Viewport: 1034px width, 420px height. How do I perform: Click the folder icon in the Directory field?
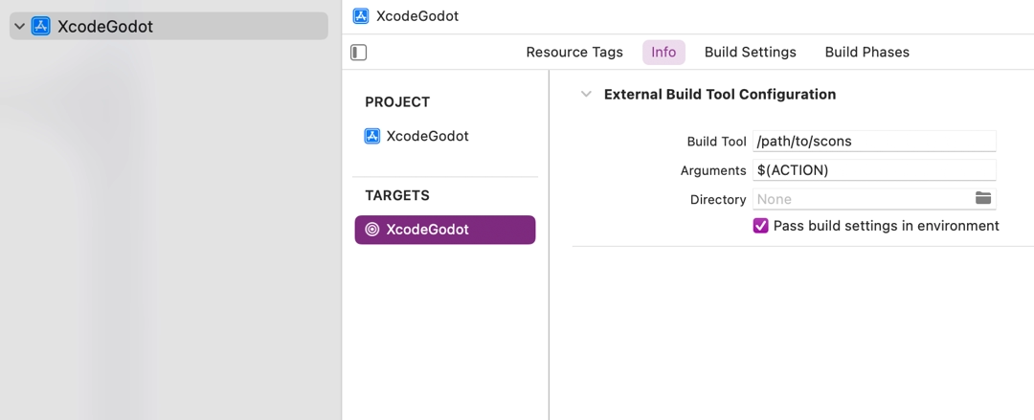point(983,198)
